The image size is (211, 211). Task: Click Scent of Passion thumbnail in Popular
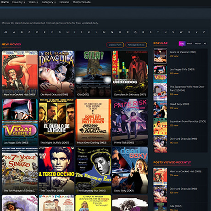click(x=160, y=57)
